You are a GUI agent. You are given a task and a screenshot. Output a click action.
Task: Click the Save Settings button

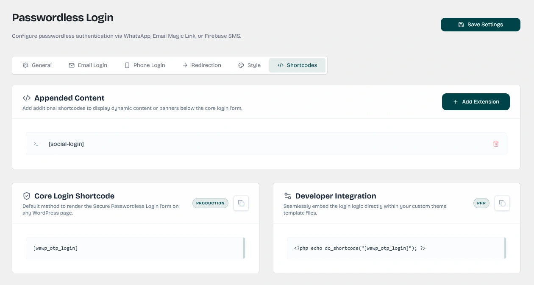pyautogui.click(x=480, y=25)
